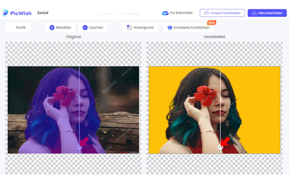The width and height of the screenshot is (289, 191).
Task: Select the Grafik tab
Action: 18,28
